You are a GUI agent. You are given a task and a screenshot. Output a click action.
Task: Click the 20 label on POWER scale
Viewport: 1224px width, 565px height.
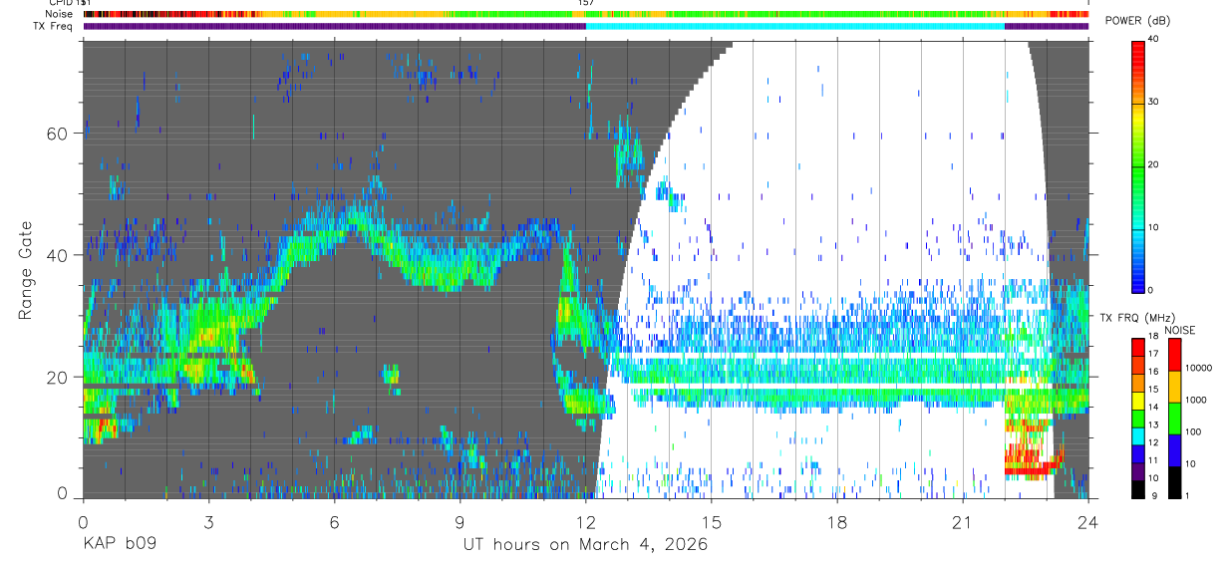[1153, 164]
